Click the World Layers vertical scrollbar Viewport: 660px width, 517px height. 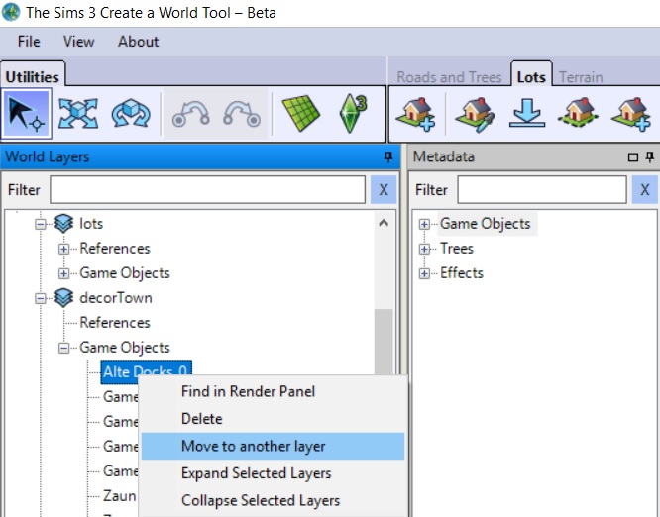[384, 337]
